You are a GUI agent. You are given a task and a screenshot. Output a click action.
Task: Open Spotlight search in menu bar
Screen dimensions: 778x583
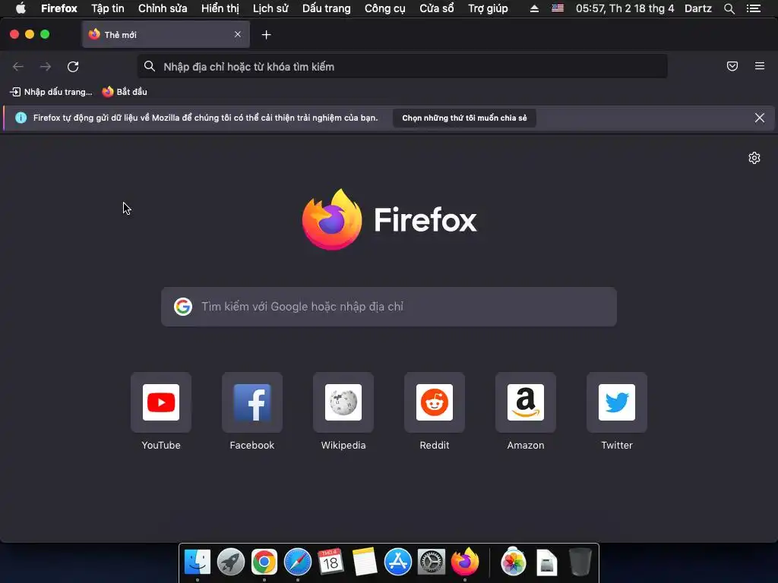(x=729, y=8)
